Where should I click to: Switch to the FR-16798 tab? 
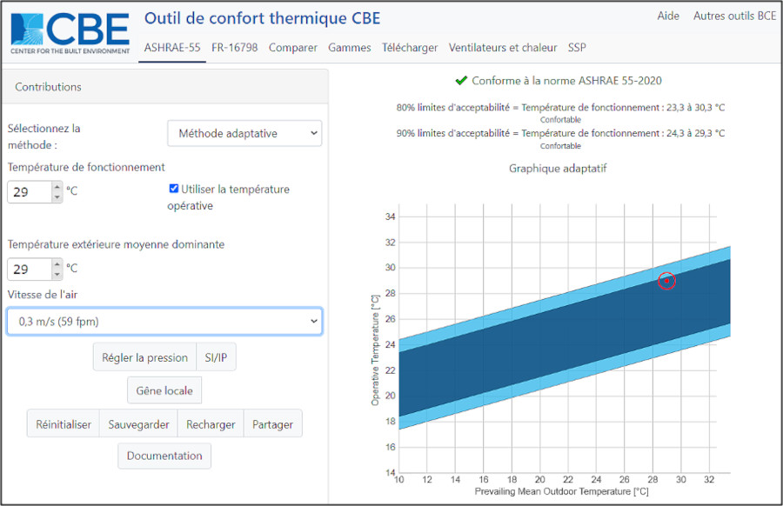click(235, 48)
